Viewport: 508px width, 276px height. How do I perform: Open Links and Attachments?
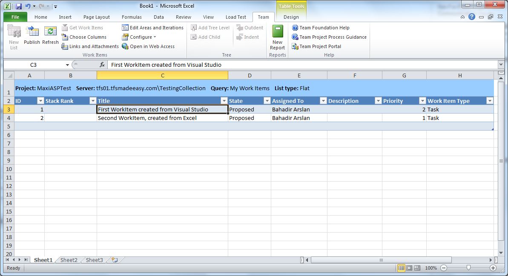click(x=90, y=47)
